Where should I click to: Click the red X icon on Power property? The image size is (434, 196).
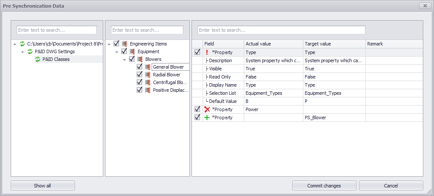207,109
